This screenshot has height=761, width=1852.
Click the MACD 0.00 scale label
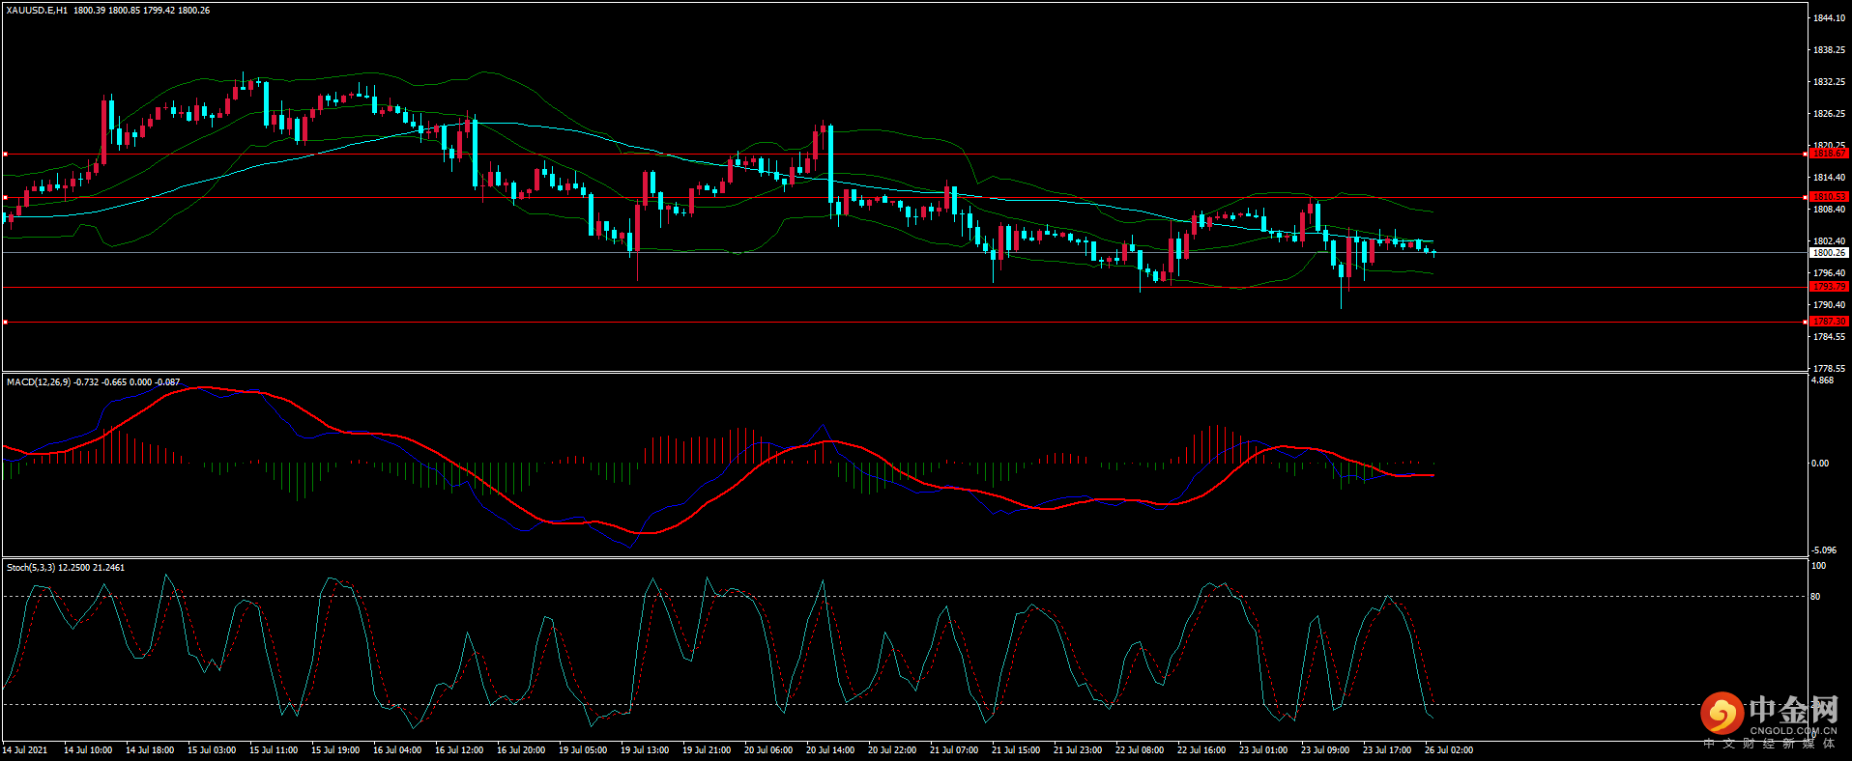1819,464
